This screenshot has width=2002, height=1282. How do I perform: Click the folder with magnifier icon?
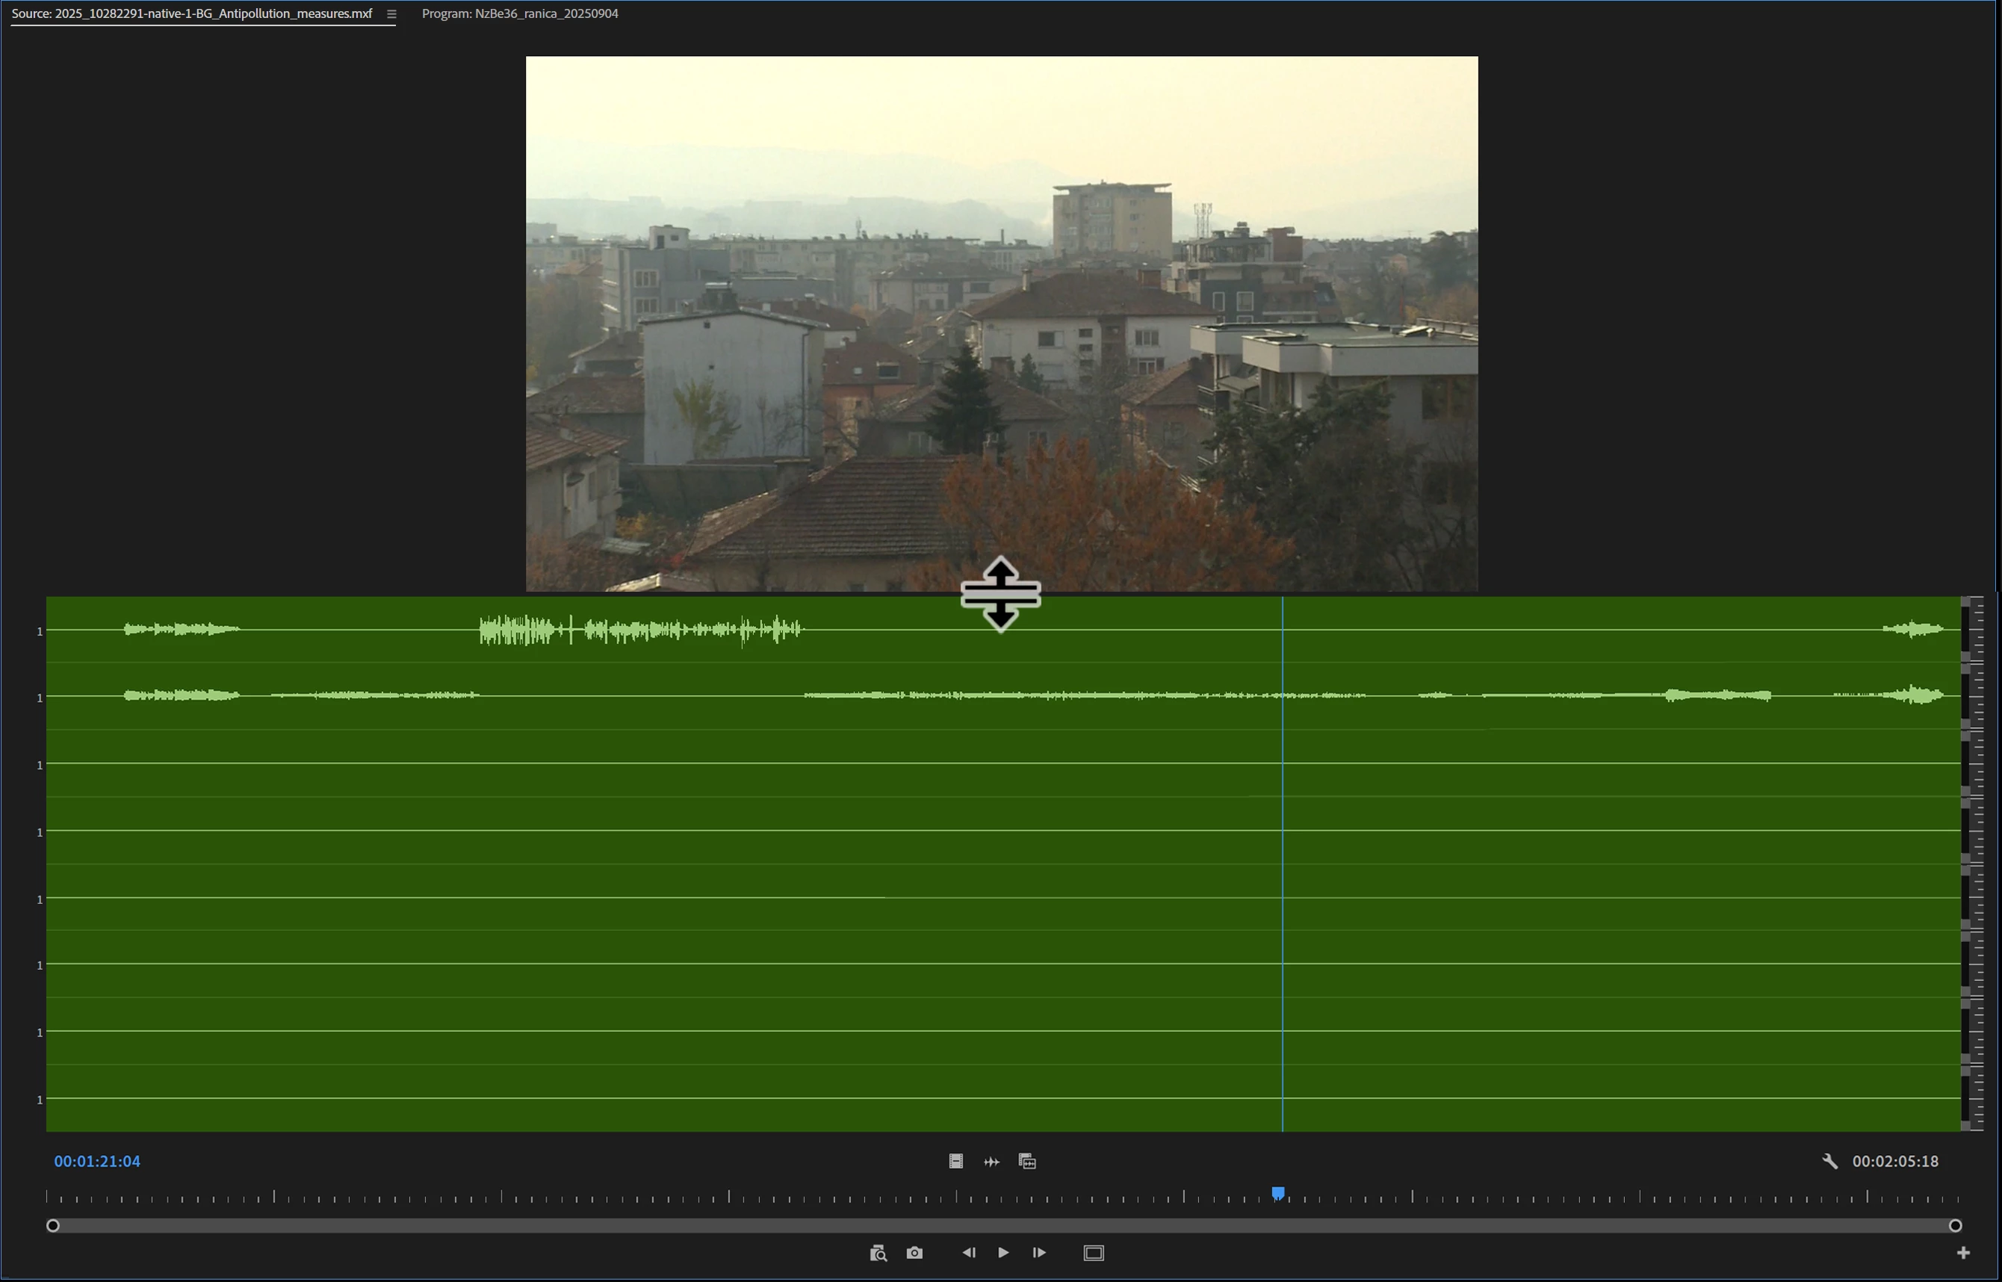878,1253
